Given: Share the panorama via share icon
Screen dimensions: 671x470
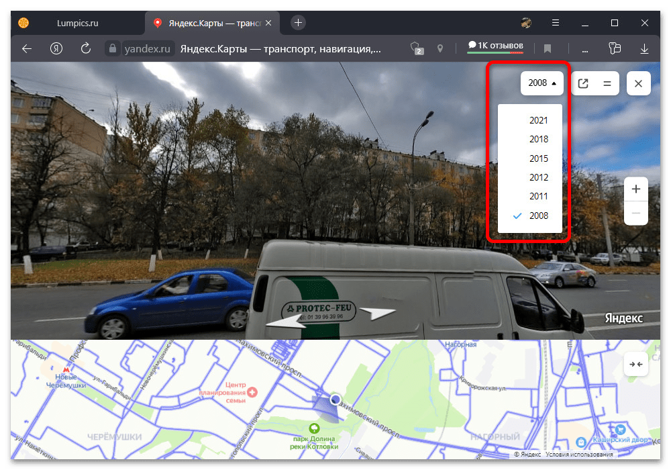Looking at the screenshot, I should click(x=583, y=83).
